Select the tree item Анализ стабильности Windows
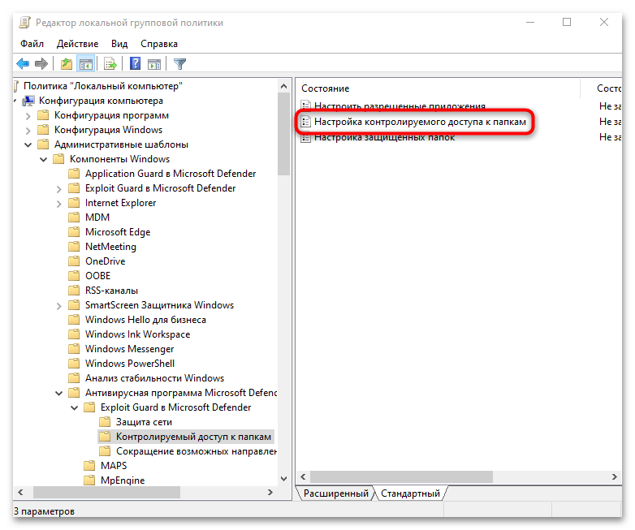This screenshot has height=530, width=635. 154,377
